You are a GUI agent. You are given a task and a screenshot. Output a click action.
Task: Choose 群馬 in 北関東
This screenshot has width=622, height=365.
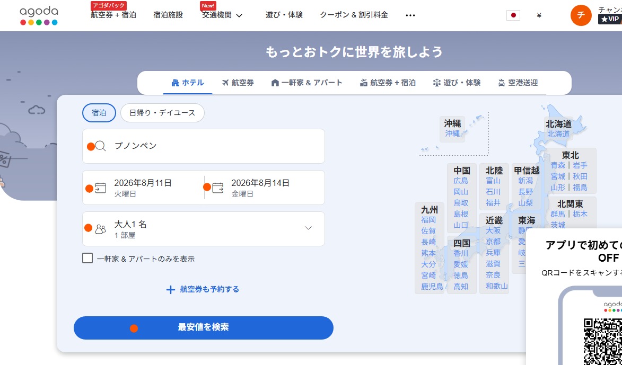(558, 214)
